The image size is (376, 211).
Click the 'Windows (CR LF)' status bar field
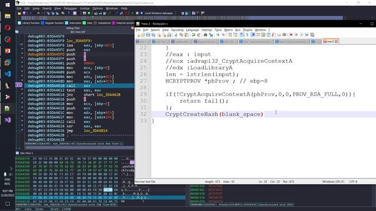point(333,182)
